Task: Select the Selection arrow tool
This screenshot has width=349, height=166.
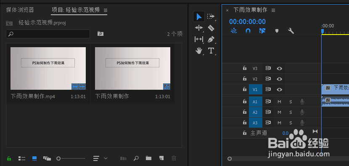Action: pyautogui.click(x=199, y=16)
